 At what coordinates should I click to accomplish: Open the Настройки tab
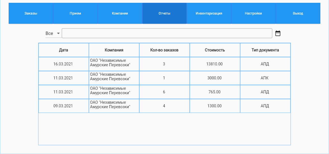click(253, 13)
